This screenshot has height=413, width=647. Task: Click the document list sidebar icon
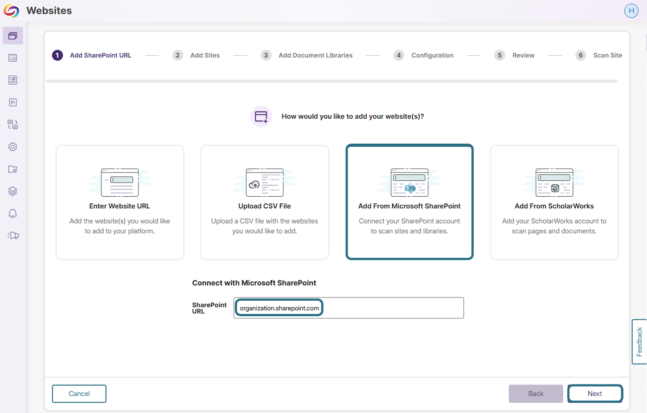[x=13, y=103]
